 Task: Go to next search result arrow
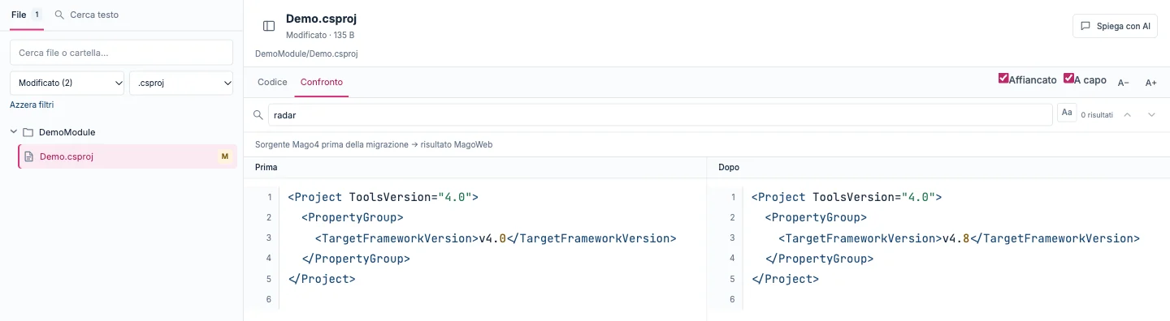(x=1151, y=115)
